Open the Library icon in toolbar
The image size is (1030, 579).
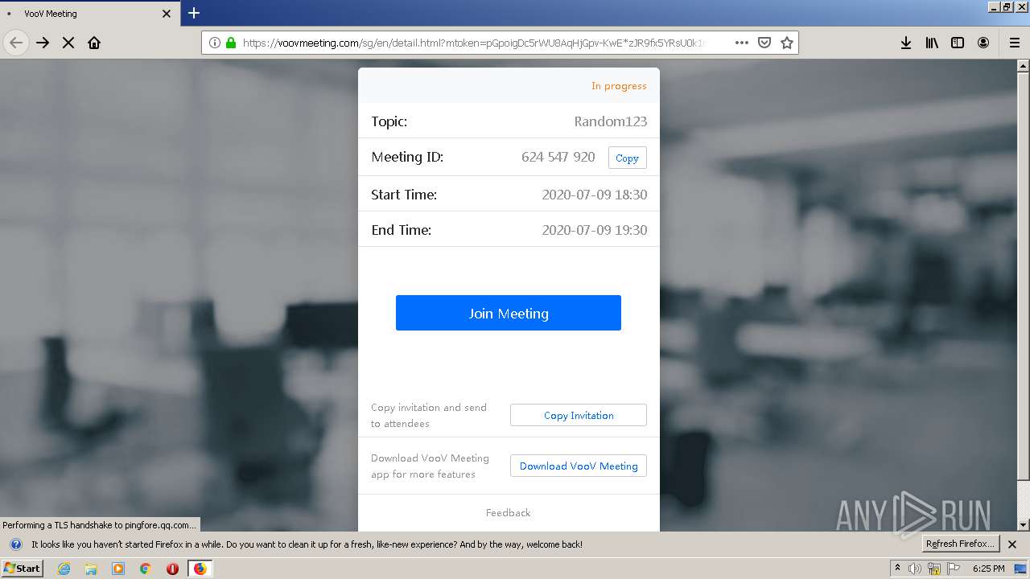932,43
